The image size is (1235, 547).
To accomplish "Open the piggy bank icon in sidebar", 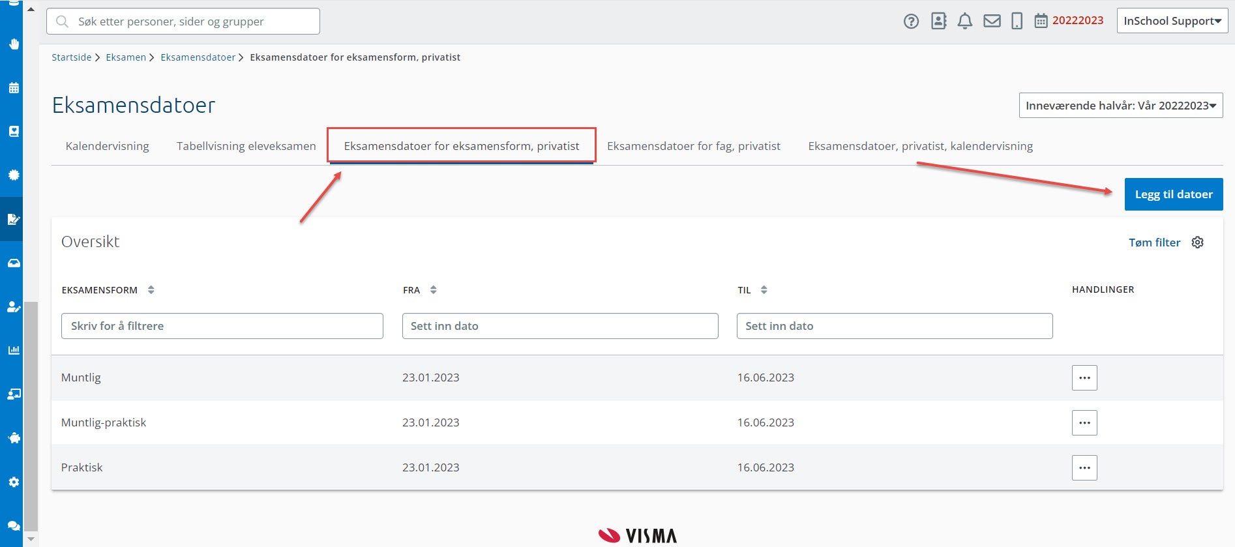I will coord(14,438).
